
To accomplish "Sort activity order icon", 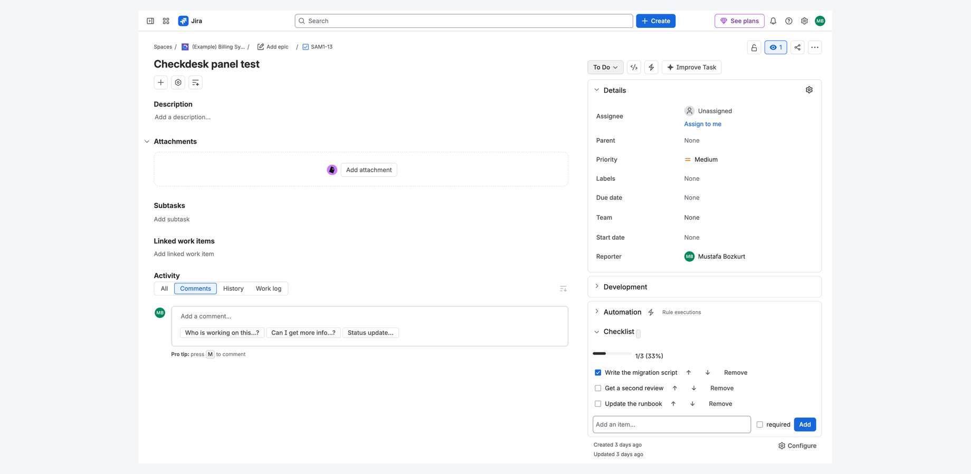I will coord(563,289).
